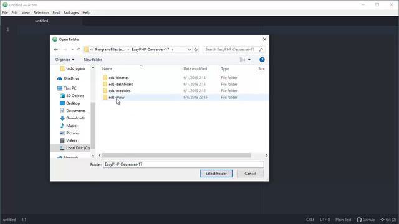The image size is (399, 224).
Task: Open Atom's Packages menu
Action: click(x=71, y=12)
